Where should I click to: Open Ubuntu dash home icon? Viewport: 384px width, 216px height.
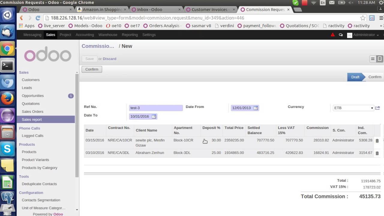click(x=7, y=15)
